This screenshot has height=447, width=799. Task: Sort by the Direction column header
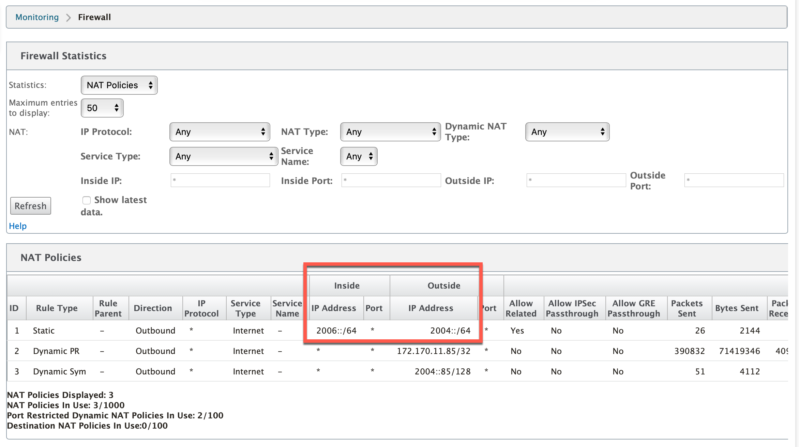(x=153, y=308)
